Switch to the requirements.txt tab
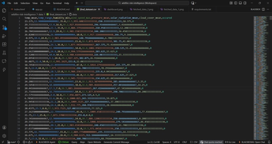This screenshot has height=144, width=272. 202,9
